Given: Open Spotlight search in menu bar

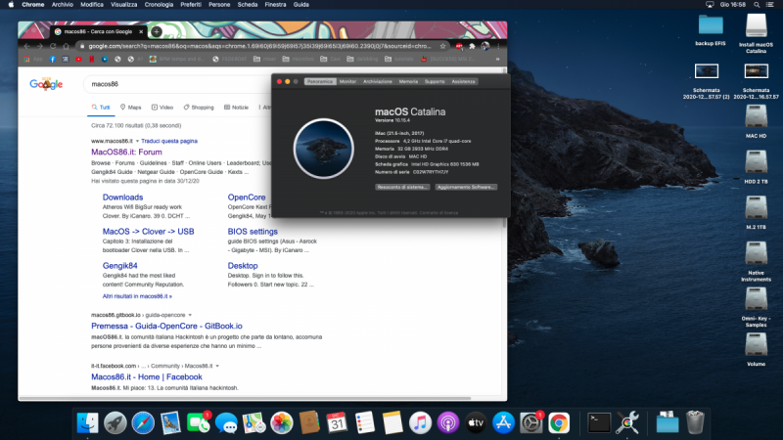Looking at the screenshot, I should pos(757,5).
